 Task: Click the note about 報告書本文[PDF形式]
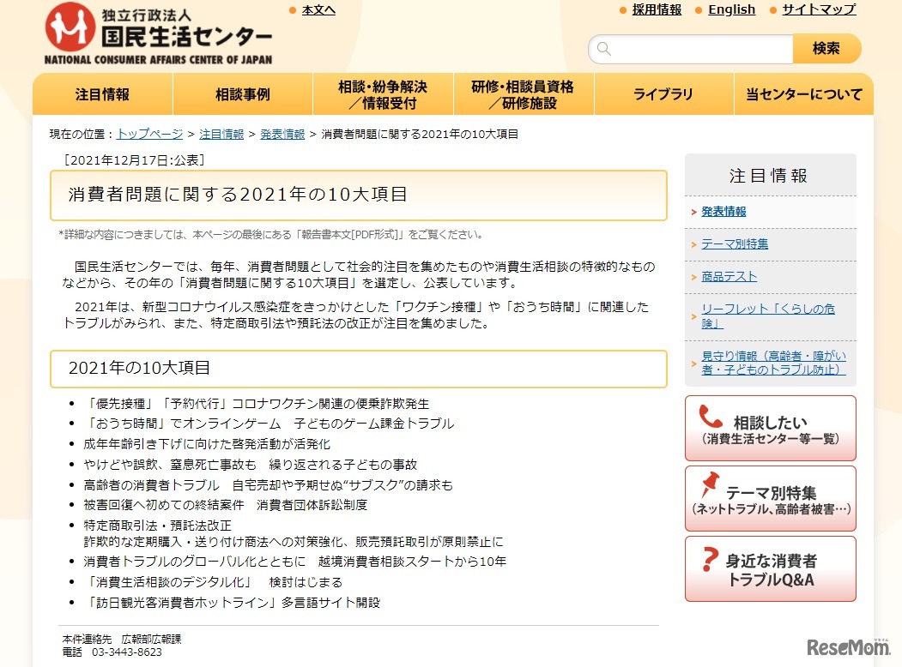pos(271,234)
